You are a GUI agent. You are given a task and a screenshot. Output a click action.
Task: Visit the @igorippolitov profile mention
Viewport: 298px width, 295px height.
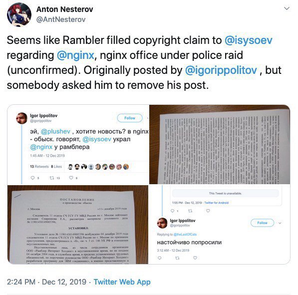[221, 70]
